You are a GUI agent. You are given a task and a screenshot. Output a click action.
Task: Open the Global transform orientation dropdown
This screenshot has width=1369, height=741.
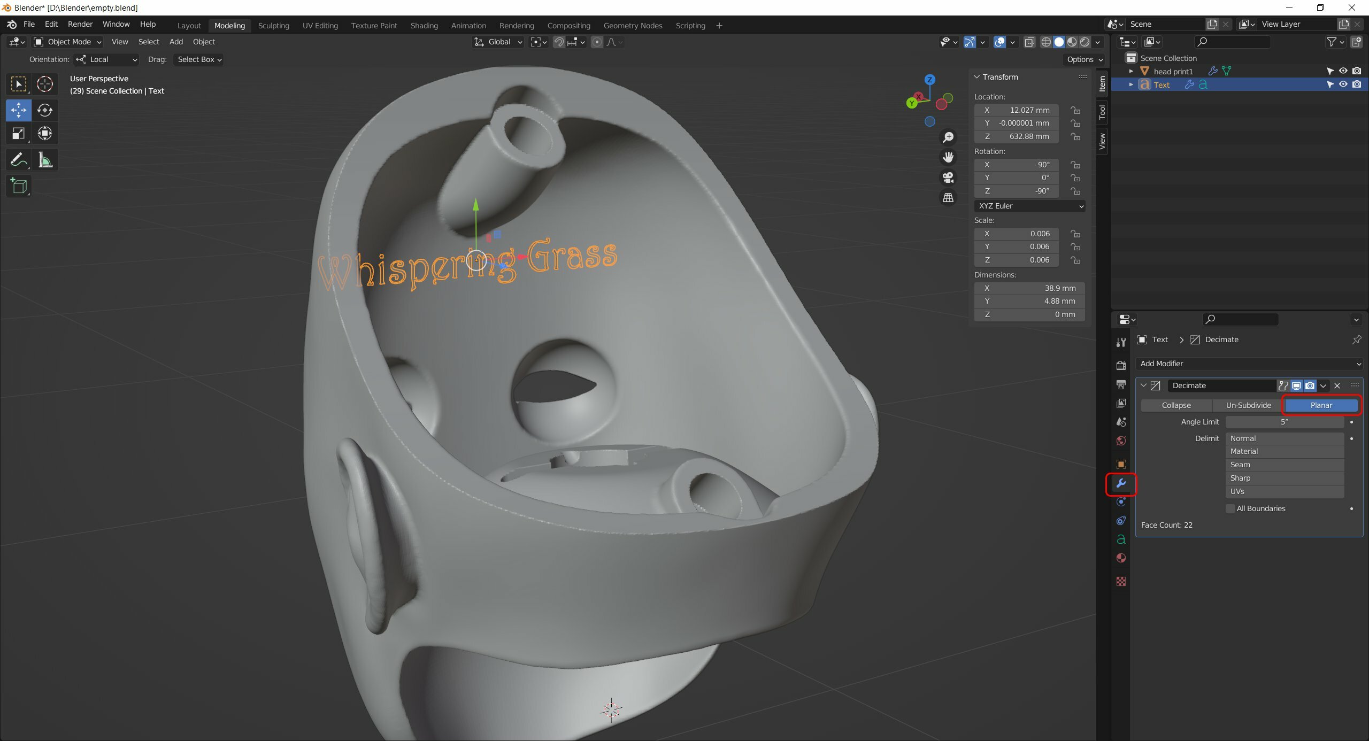click(497, 42)
